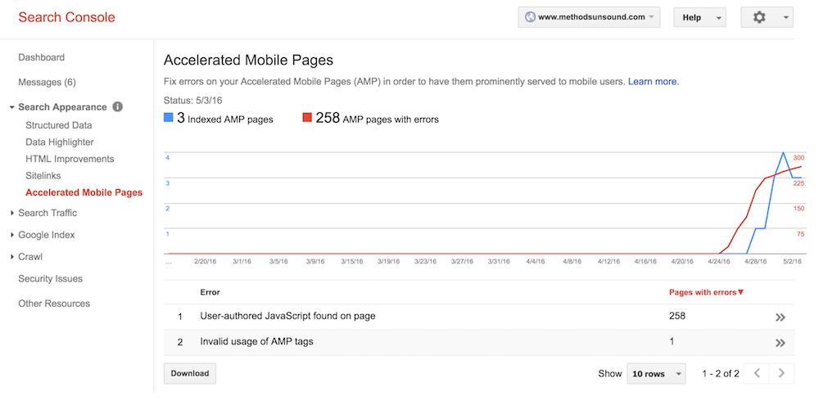819x401 pixels.
Task: Open the 10 rows dropdown
Action: (x=657, y=374)
